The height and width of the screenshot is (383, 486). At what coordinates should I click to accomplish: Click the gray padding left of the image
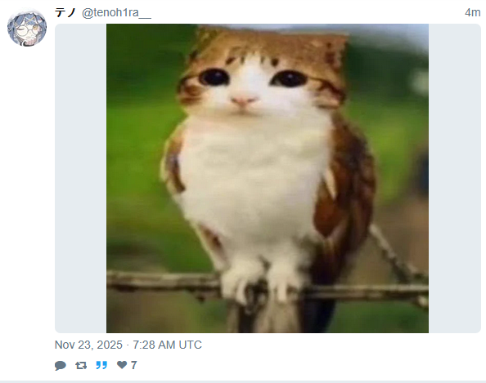tap(80, 179)
